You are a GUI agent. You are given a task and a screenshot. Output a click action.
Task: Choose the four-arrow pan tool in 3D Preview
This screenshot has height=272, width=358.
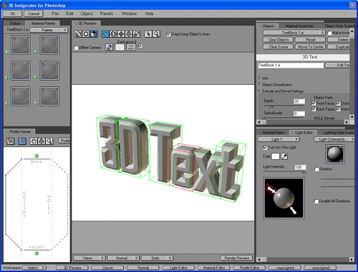click(121, 34)
